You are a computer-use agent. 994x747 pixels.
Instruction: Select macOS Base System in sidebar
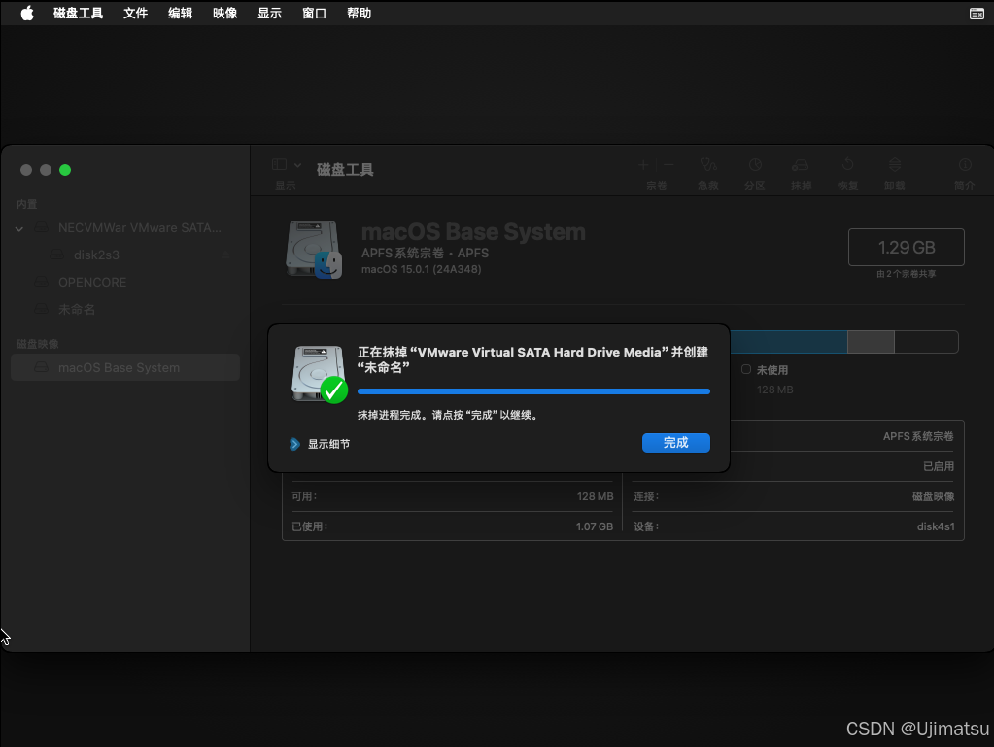pos(125,367)
